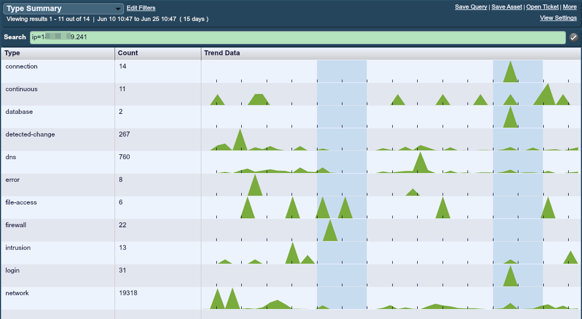
Task: Click the tallest detected-change trend spike
Action: [240, 140]
